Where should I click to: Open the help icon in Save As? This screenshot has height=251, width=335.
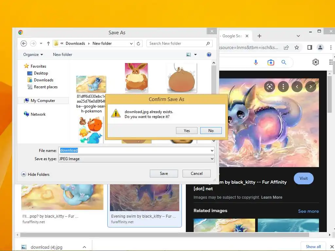click(x=209, y=55)
